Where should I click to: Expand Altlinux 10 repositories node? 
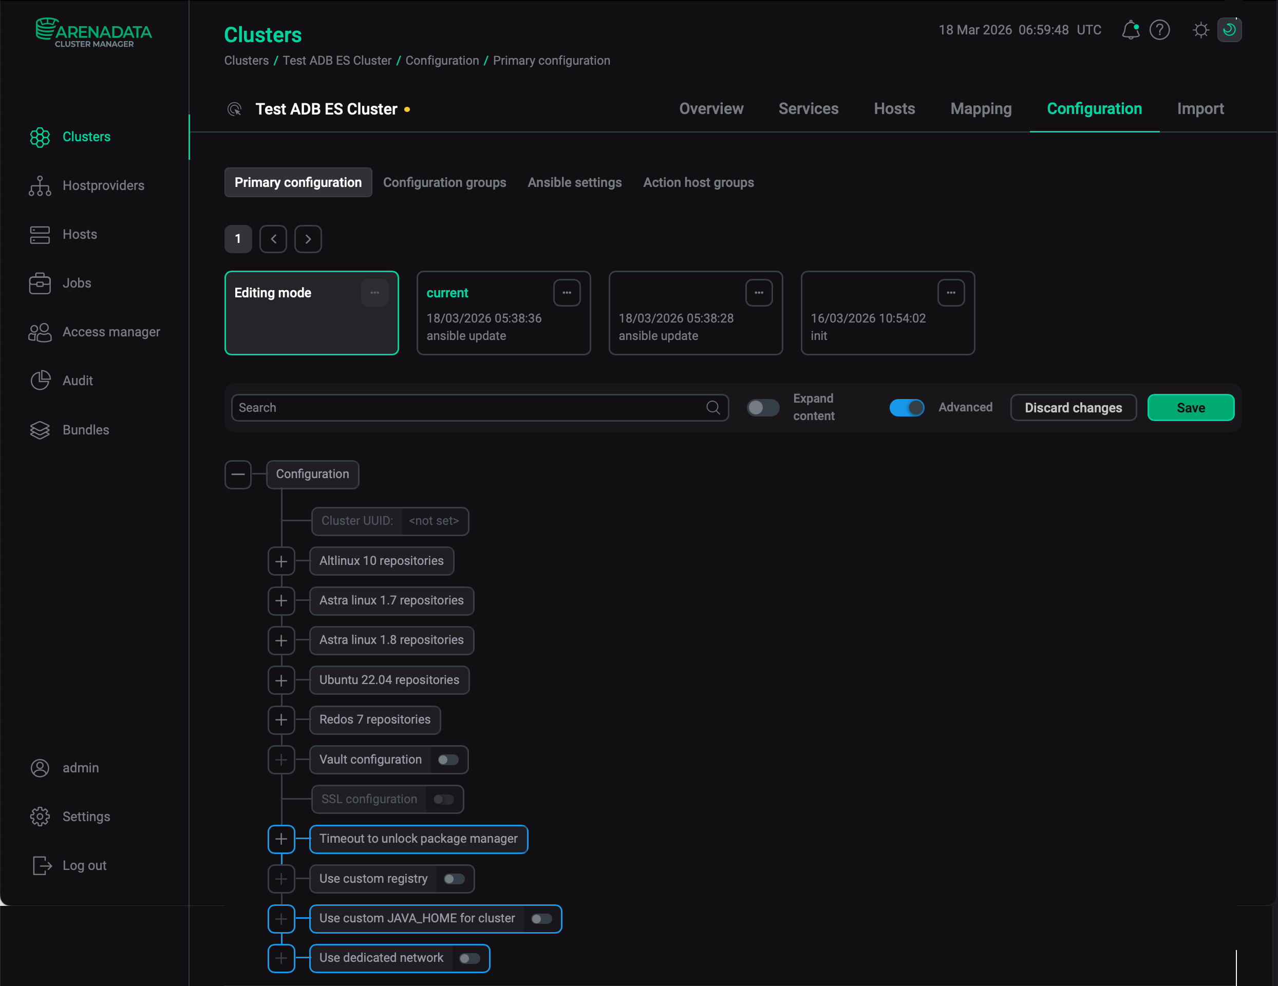(x=281, y=561)
